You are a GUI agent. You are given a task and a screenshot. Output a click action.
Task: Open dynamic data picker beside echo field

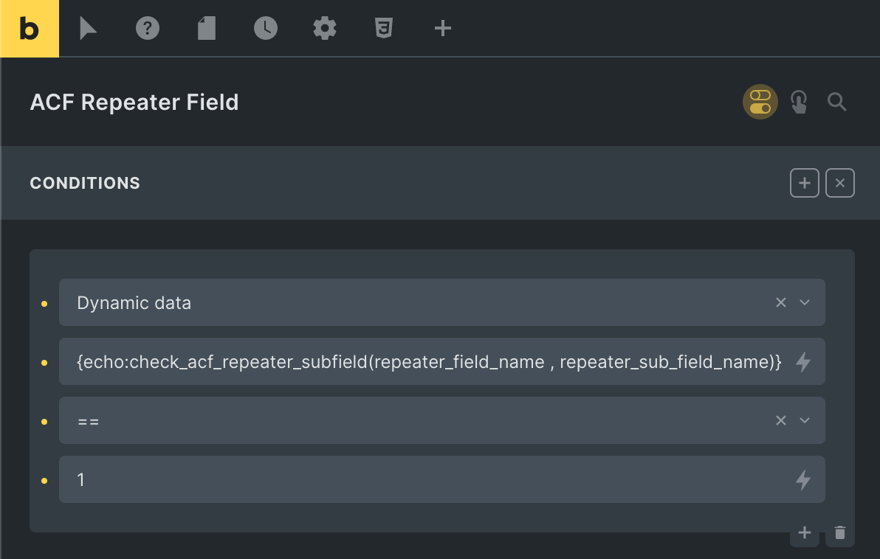coord(803,362)
